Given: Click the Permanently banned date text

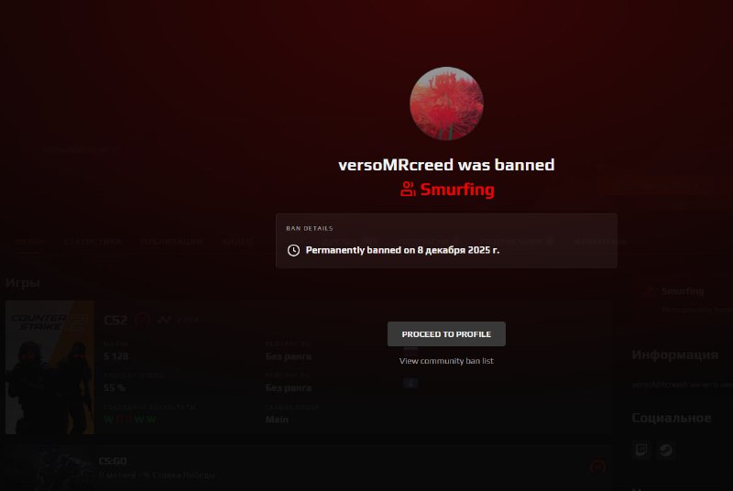Looking at the screenshot, I should [402, 250].
